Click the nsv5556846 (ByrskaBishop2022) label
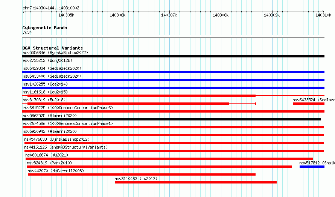The height and width of the screenshot is (197, 335). (x=55, y=53)
